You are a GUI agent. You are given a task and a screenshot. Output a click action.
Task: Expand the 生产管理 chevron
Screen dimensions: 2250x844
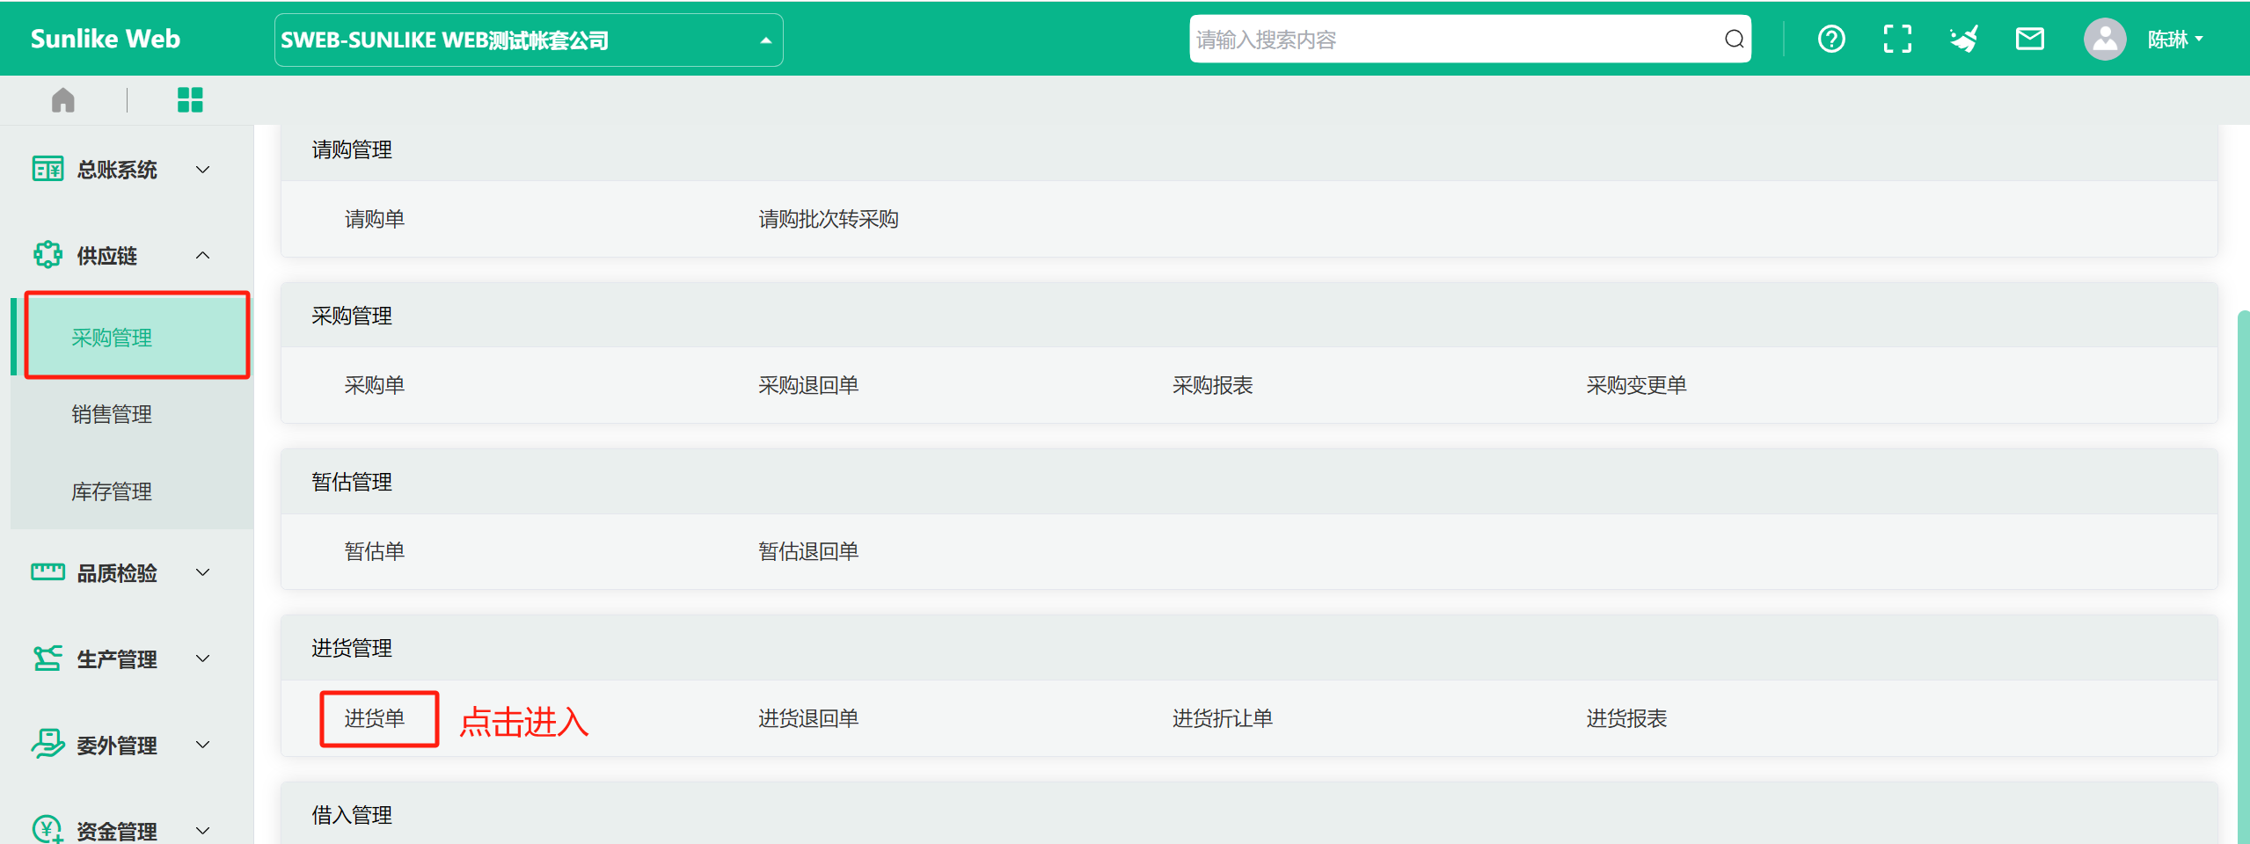click(202, 658)
